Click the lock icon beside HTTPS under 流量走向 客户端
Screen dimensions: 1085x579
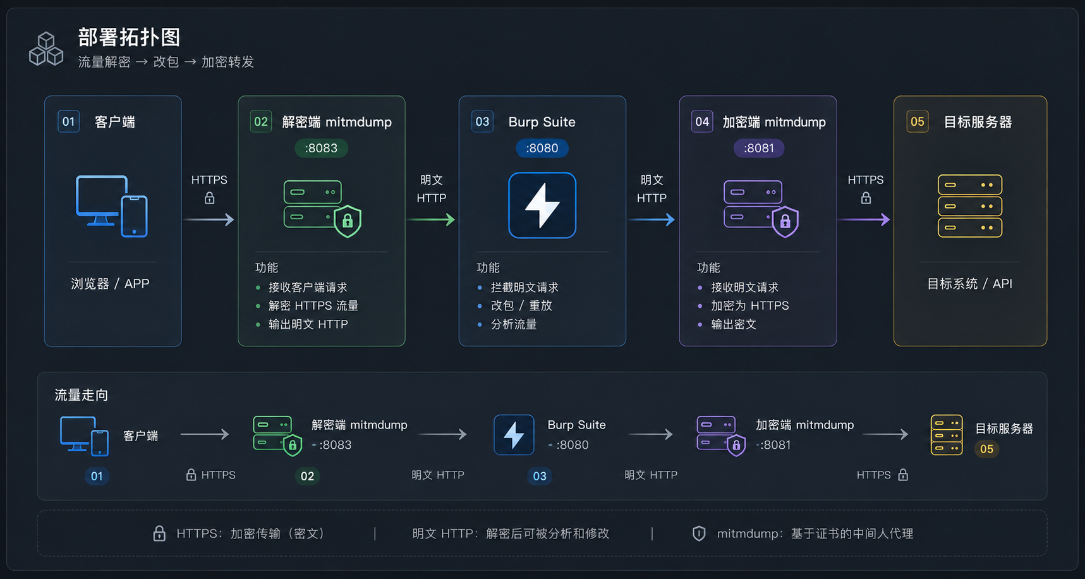[191, 475]
